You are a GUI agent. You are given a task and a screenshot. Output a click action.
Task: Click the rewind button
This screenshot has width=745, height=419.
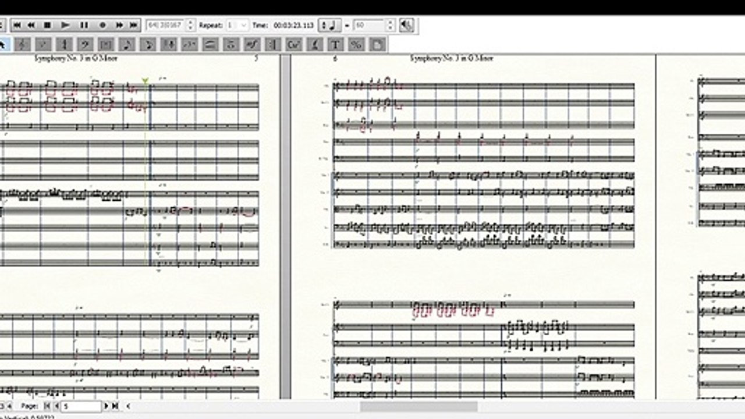(31, 26)
